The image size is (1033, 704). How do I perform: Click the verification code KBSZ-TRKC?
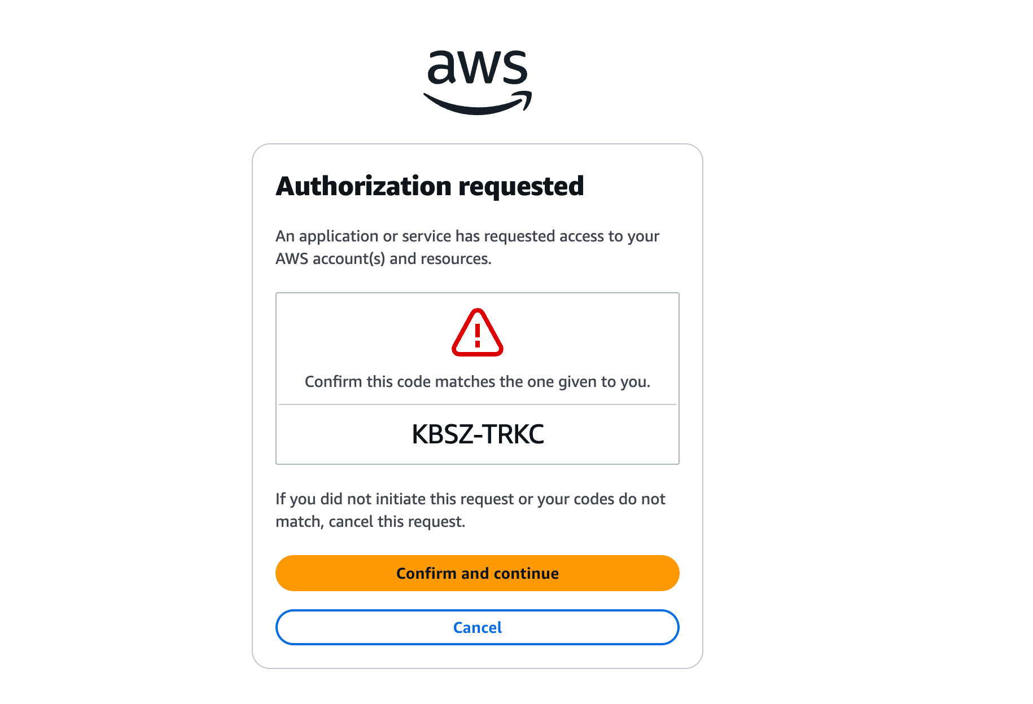tap(478, 434)
